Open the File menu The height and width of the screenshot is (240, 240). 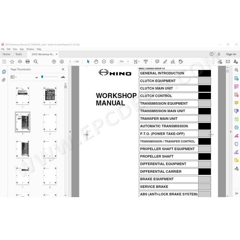coord(3,49)
